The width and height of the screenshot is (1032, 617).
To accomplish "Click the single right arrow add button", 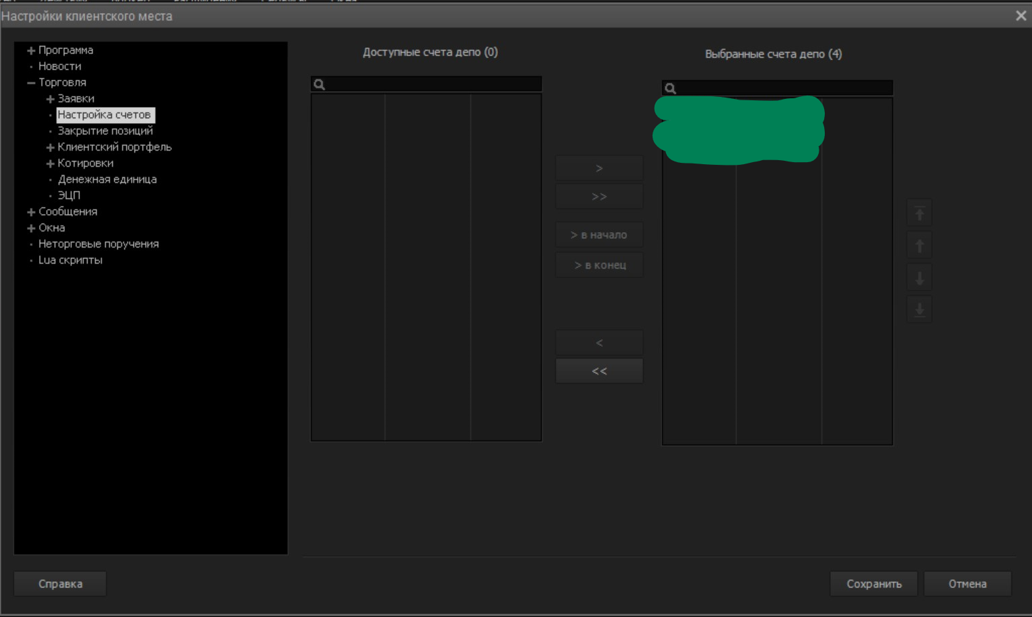I will [x=599, y=168].
